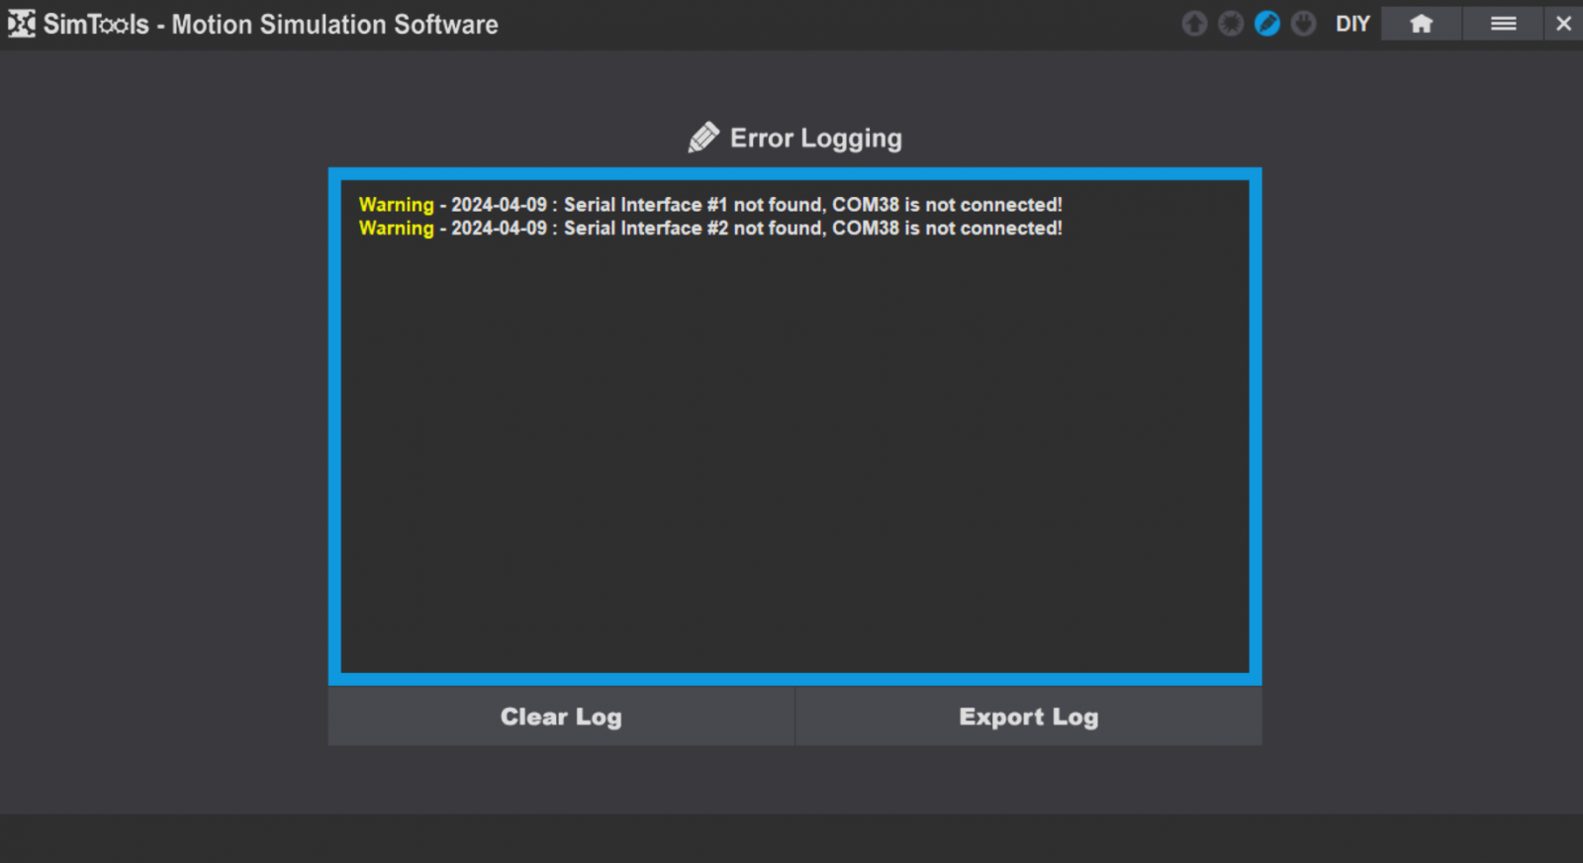The width and height of the screenshot is (1583, 863).
Task: Click the power plug connection icon
Action: (1304, 24)
